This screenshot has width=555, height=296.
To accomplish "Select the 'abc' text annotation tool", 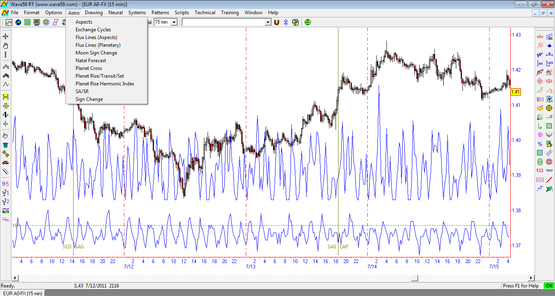I will pos(540,37).
